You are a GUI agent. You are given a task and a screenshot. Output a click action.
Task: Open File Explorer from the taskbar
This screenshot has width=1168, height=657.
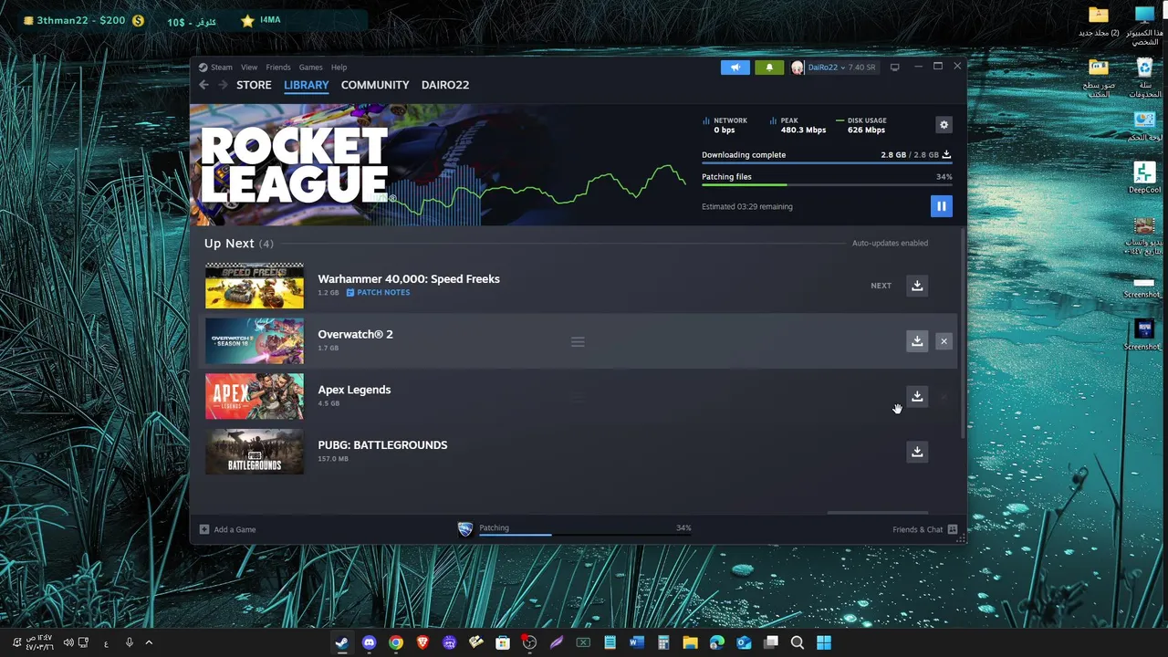690,642
